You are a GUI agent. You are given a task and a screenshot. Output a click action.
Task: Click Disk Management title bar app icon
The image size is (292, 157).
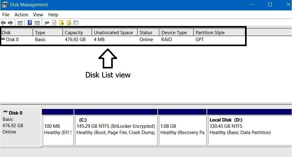pyautogui.click(x=5, y=5)
